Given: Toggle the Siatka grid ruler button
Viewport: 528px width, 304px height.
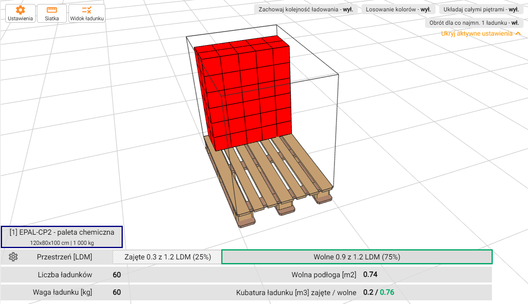Looking at the screenshot, I should (x=52, y=13).
